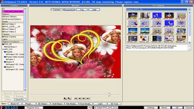Click Register Now... button

coord(34,108)
